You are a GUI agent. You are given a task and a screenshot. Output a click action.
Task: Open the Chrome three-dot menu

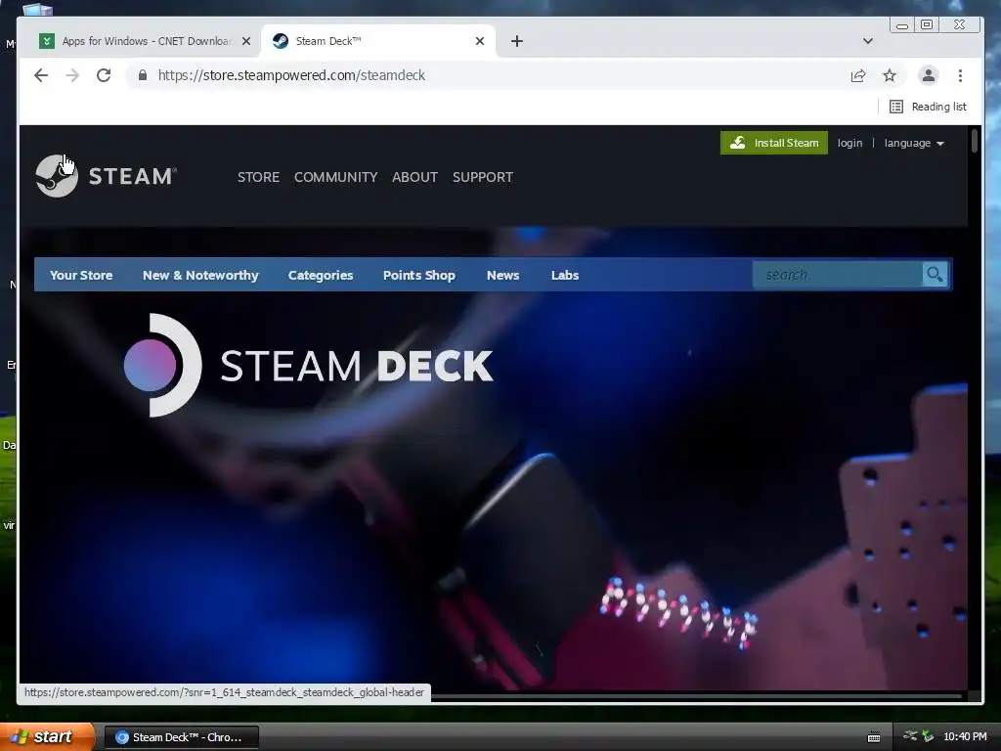[x=960, y=75]
